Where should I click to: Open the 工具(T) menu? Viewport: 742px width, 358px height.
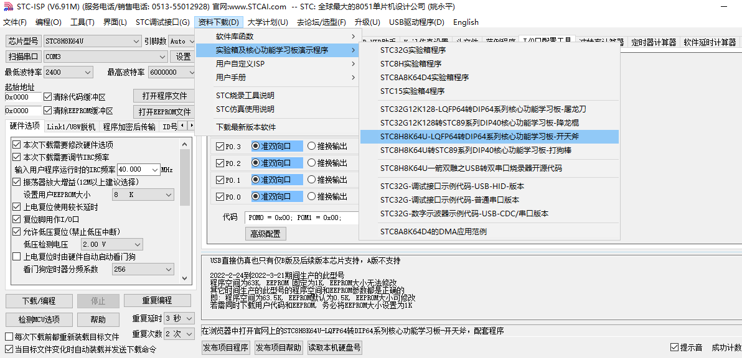click(82, 22)
